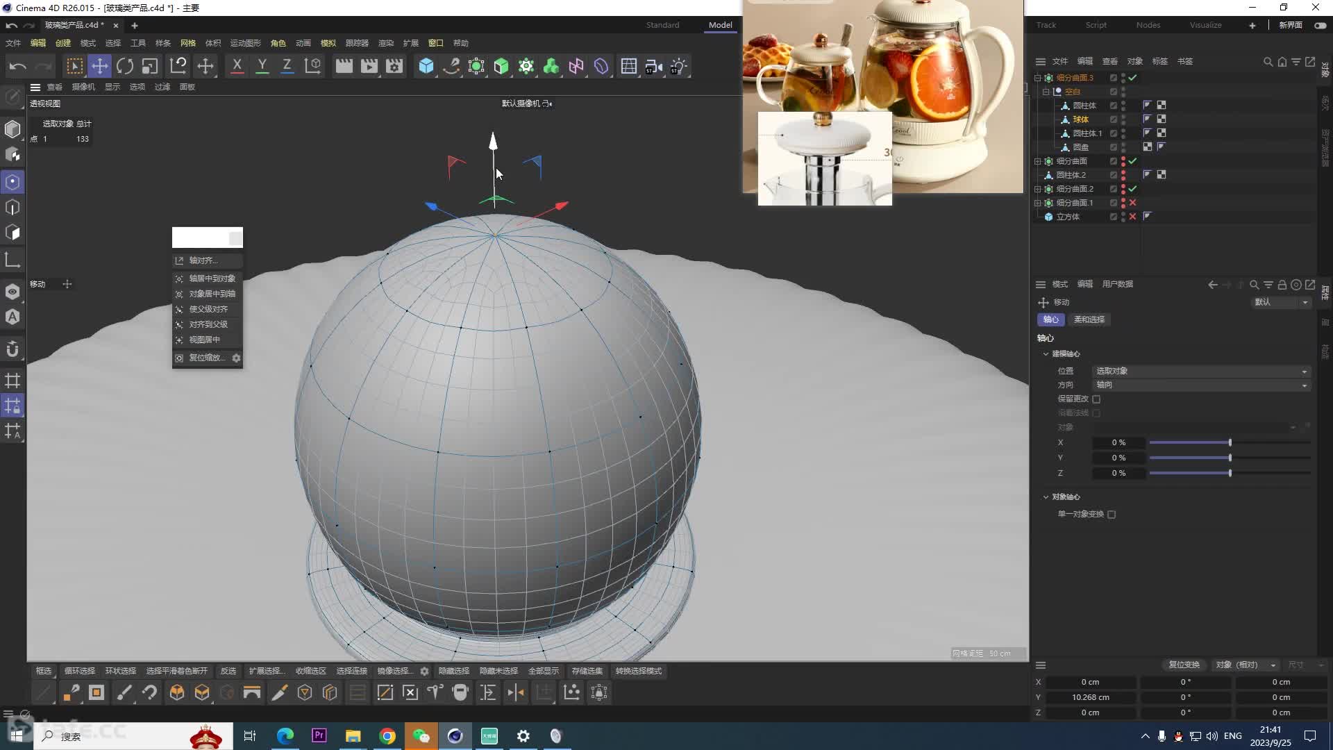The width and height of the screenshot is (1333, 750).
Task: Open the purple Bend deformer icon
Action: [601, 66]
